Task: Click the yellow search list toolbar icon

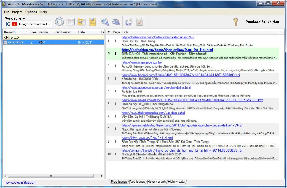Action: point(82,22)
